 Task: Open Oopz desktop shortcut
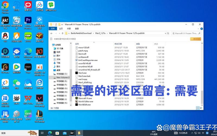[x=28, y=68]
